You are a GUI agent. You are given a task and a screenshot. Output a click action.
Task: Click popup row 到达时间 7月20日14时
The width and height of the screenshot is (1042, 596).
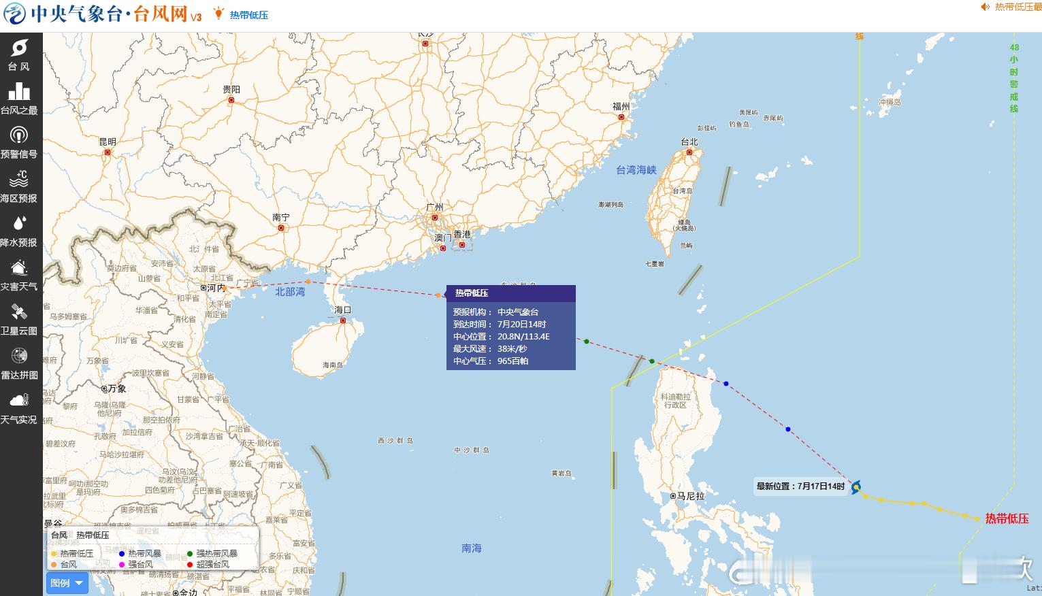(500, 325)
